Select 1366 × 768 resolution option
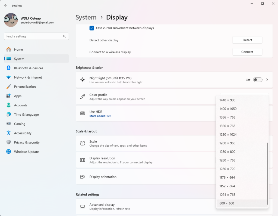The image size is (278, 216). click(x=228, y=117)
